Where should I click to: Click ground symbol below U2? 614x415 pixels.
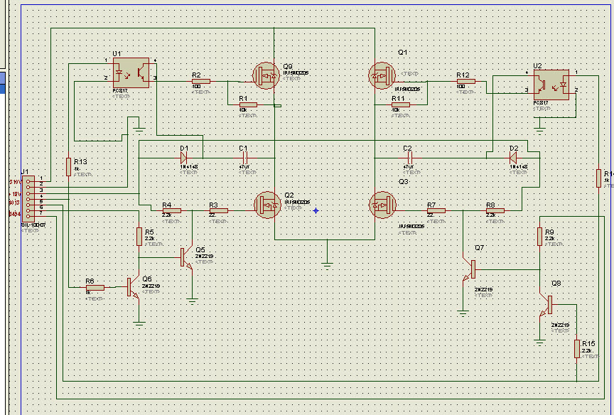[x=539, y=131]
